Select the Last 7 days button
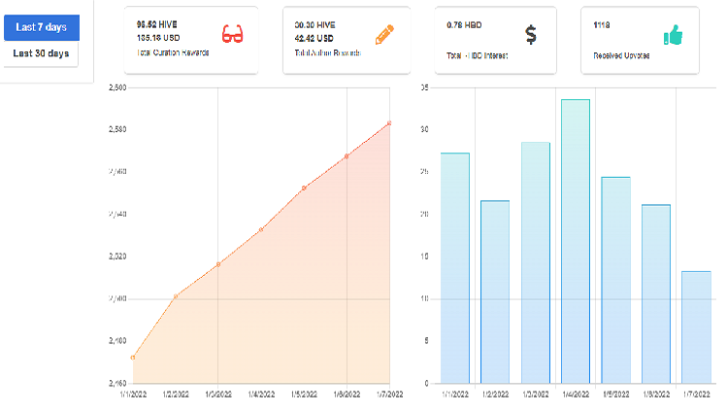 [x=42, y=27]
